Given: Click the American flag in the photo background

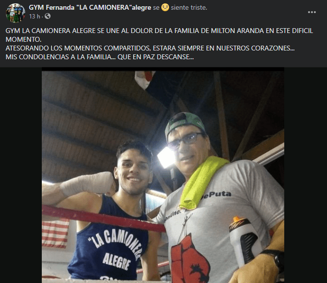Looking at the screenshot, I should tap(55, 234).
